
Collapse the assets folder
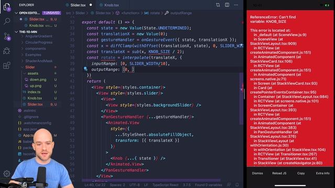[33, 73]
